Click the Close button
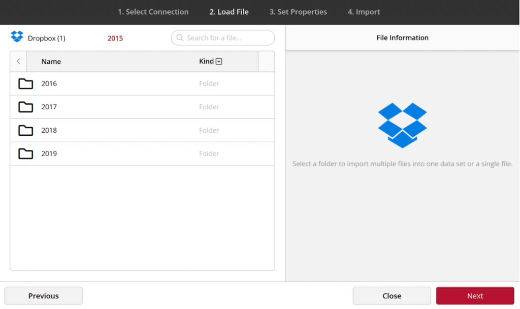The image size is (520, 309). point(392,296)
